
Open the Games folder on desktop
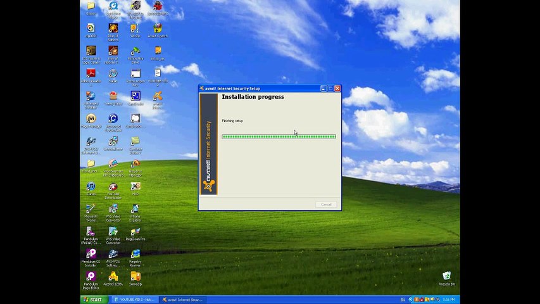91,8
